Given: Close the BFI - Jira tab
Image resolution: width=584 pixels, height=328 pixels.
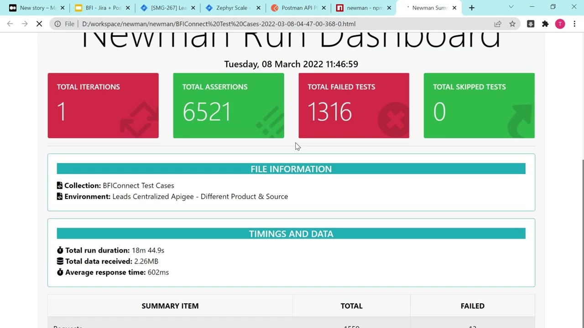Looking at the screenshot, I should click(128, 8).
